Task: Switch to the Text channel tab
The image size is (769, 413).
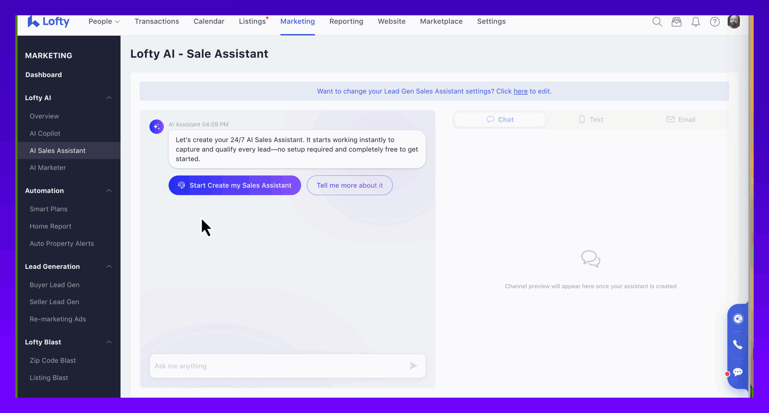Action: 591,120
